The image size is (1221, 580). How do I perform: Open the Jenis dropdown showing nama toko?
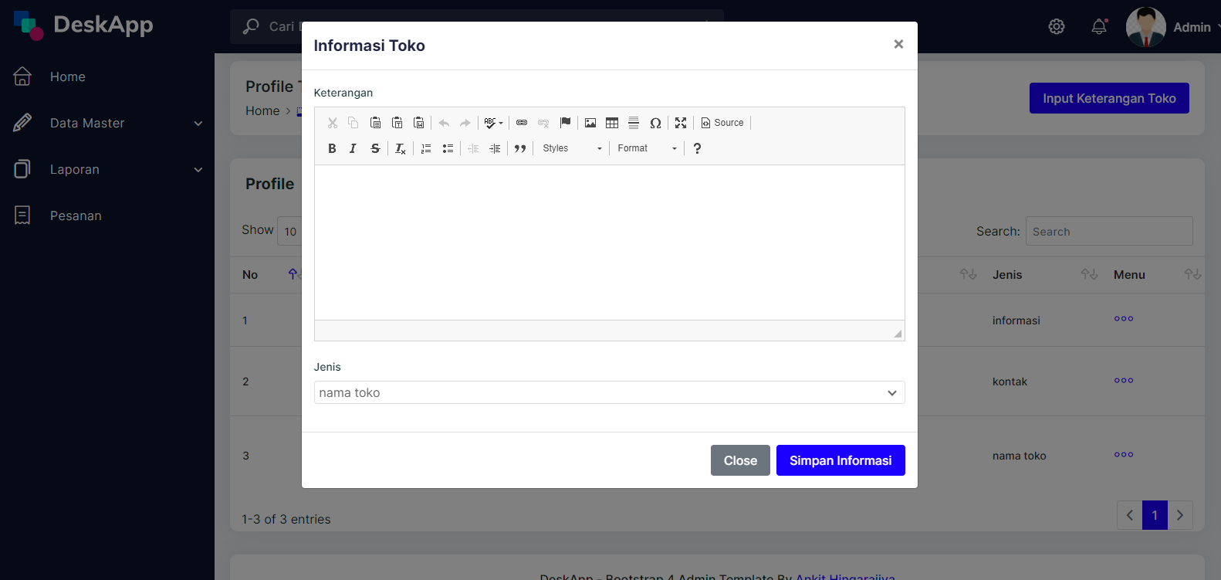(609, 392)
